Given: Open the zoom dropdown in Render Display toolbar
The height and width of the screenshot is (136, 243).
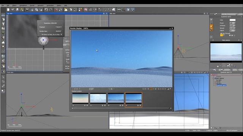Looking at the screenshot, I should point(91,89).
